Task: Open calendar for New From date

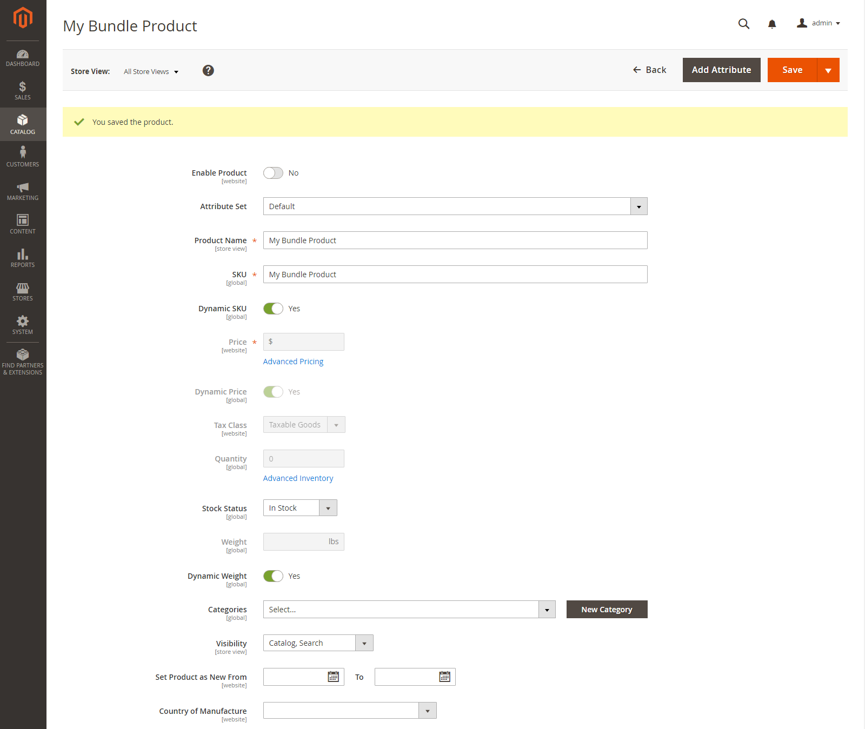Action: [334, 677]
